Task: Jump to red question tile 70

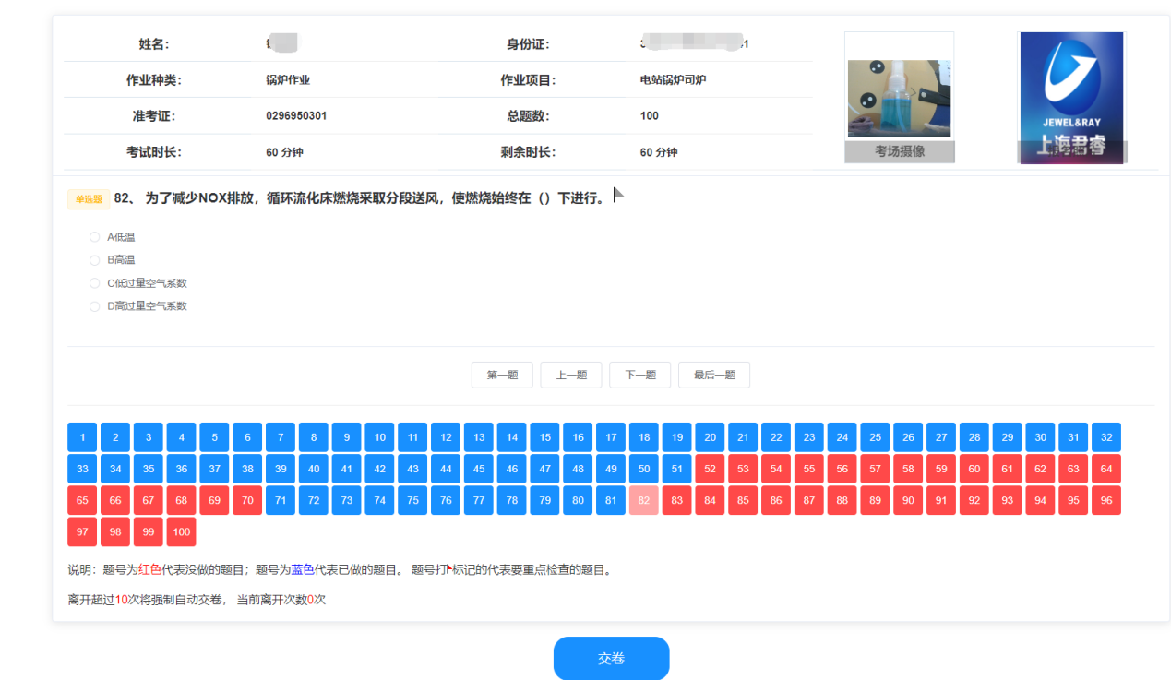Action: [x=247, y=500]
